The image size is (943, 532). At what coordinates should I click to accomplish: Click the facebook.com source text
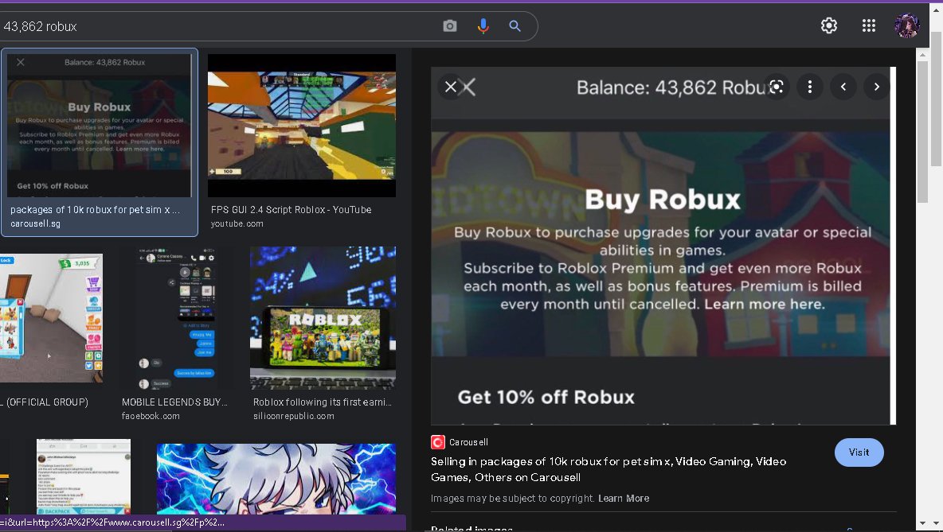151,416
